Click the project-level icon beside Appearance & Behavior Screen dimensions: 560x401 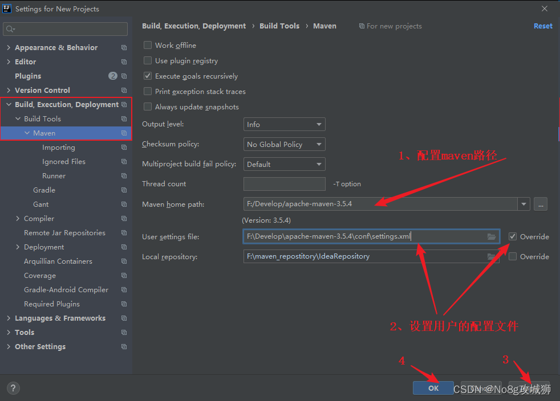(x=124, y=47)
